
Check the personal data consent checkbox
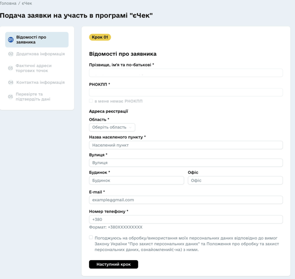91,238
